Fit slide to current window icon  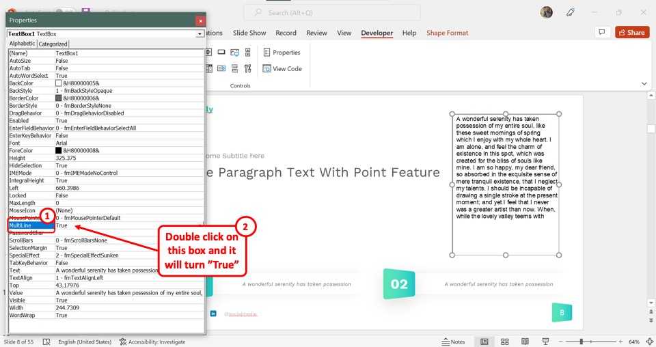click(648, 342)
